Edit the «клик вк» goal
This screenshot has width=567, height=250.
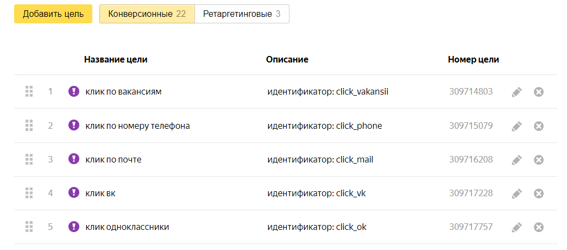pos(516,193)
